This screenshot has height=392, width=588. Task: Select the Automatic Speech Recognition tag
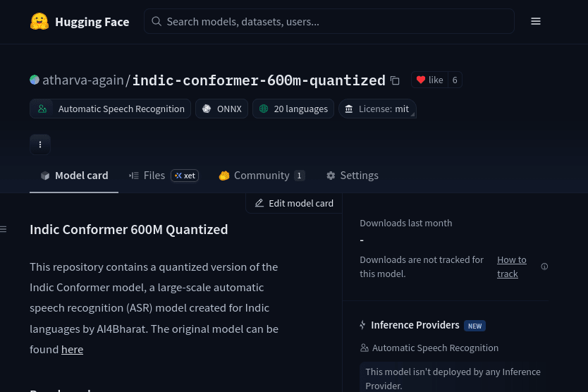[111, 109]
